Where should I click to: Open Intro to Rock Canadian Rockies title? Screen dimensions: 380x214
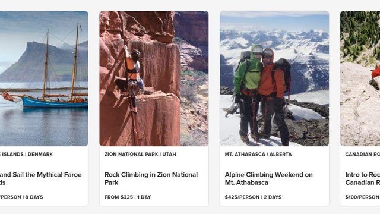(x=363, y=178)
